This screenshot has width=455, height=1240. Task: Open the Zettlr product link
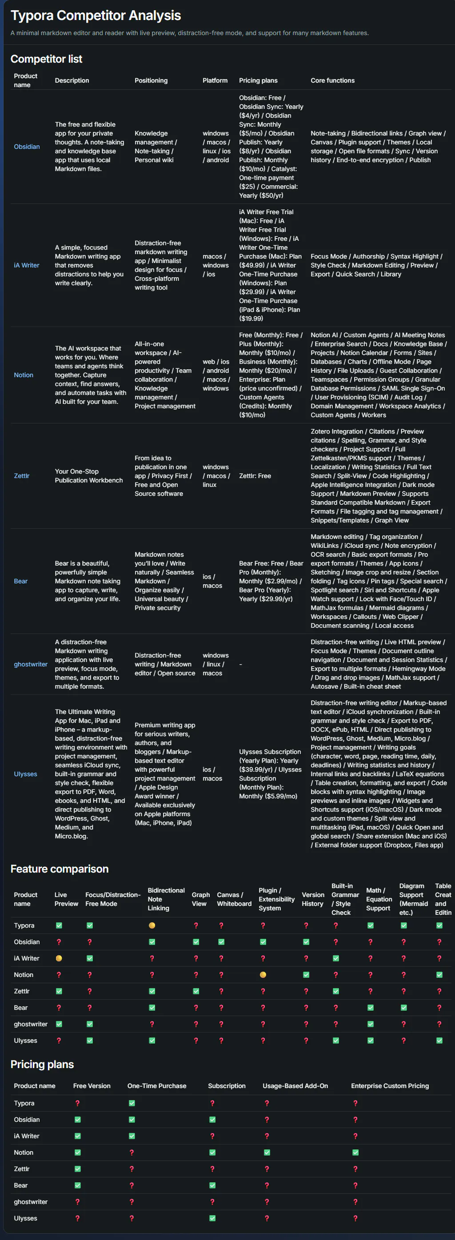click(22, 475)
